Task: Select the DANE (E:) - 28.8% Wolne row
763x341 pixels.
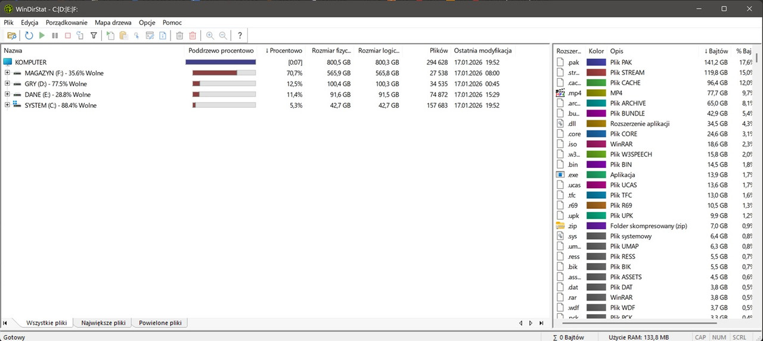Action: [275, 94]
